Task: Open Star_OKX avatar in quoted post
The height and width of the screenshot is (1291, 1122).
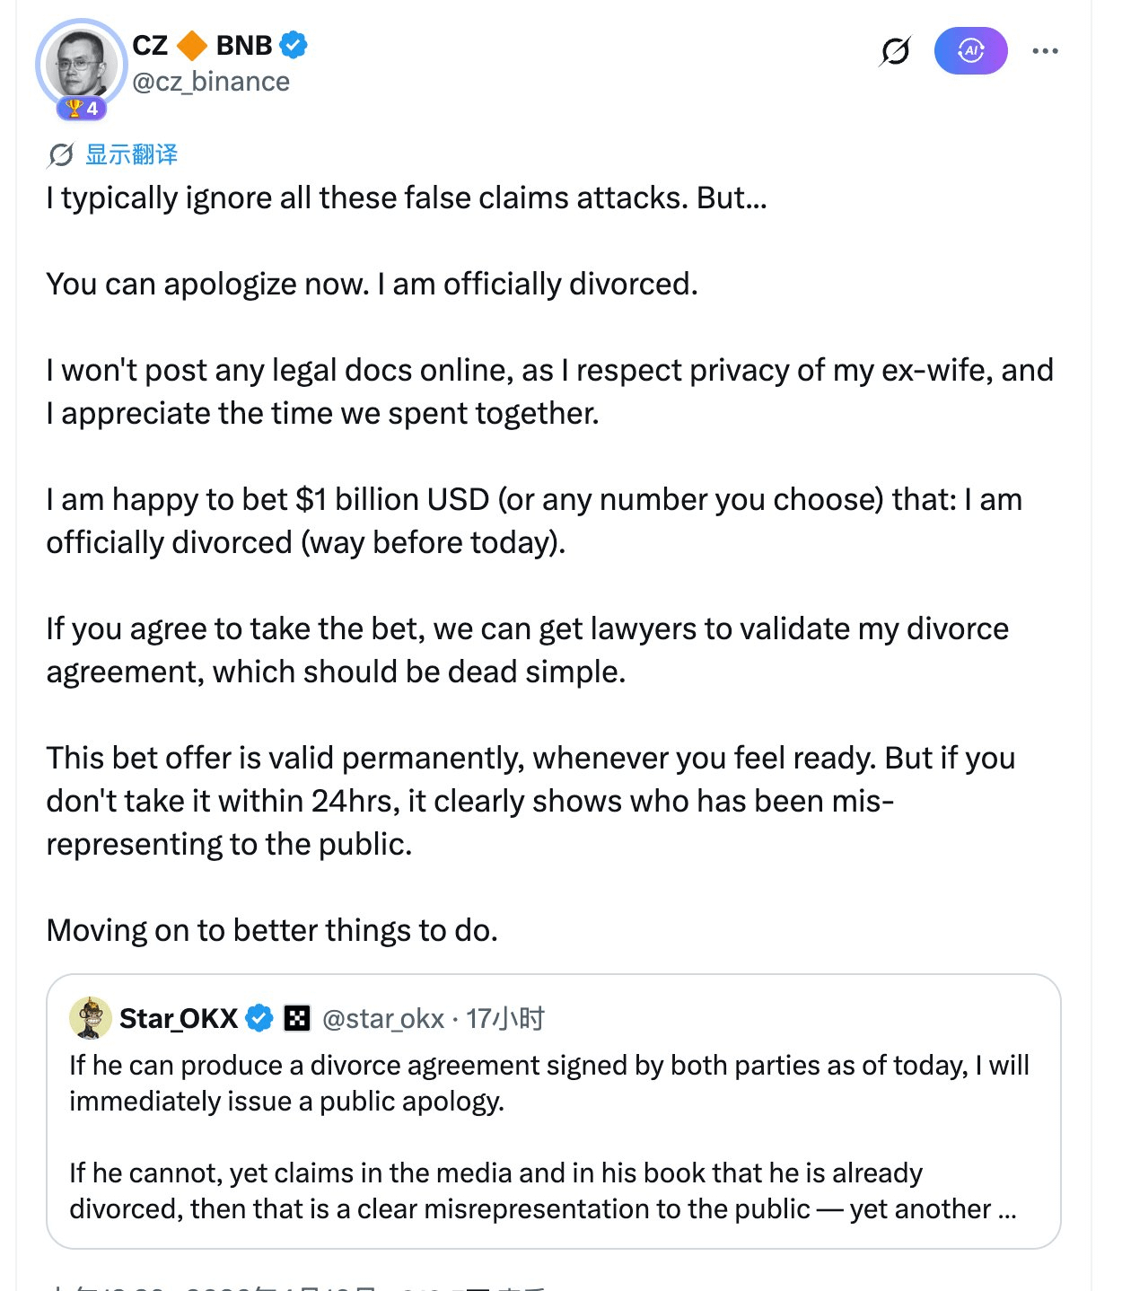Action: tap(90, 1018)
